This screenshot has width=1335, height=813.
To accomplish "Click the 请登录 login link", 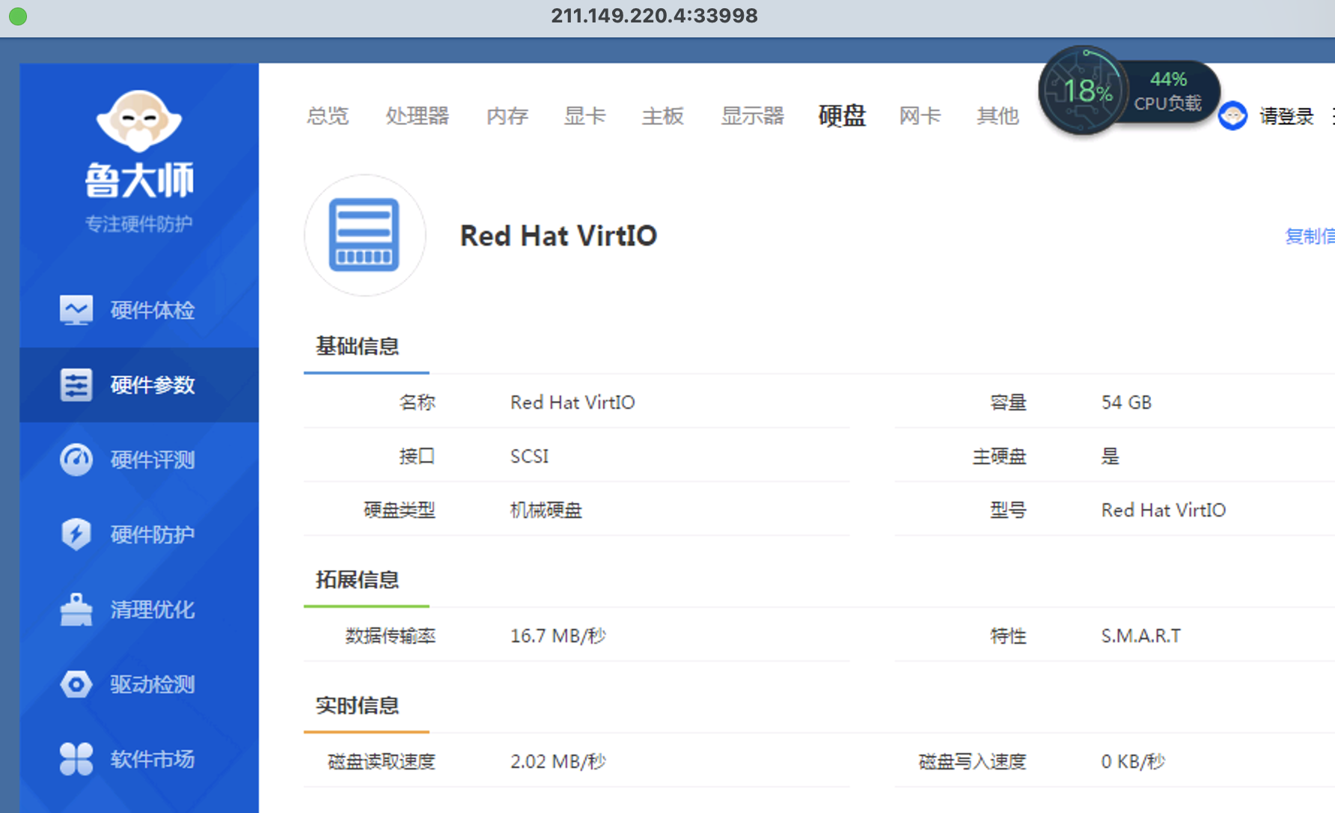I will coord(1286,116).
